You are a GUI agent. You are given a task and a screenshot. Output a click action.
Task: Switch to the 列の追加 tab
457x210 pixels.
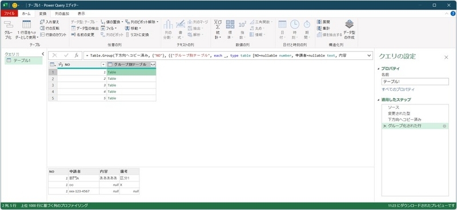(62, 13)
